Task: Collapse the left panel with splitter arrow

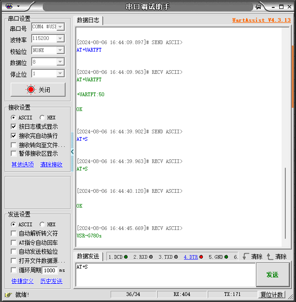Action: pos(72,151)
